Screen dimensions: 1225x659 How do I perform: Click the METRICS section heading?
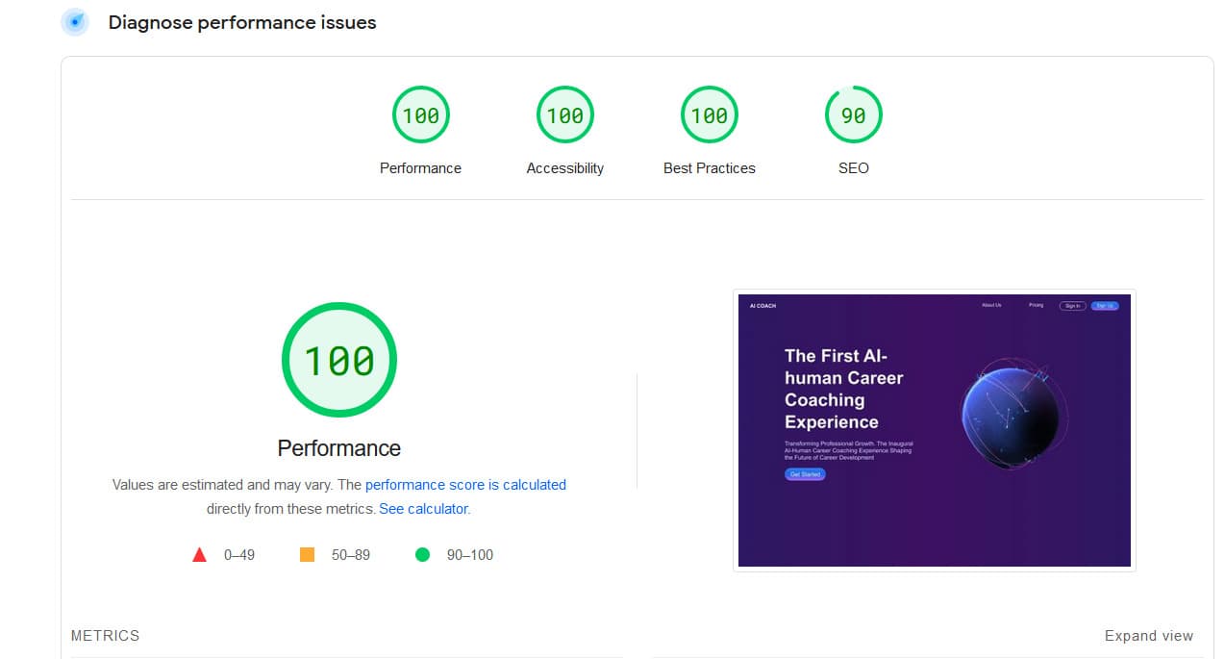[105, 636]
